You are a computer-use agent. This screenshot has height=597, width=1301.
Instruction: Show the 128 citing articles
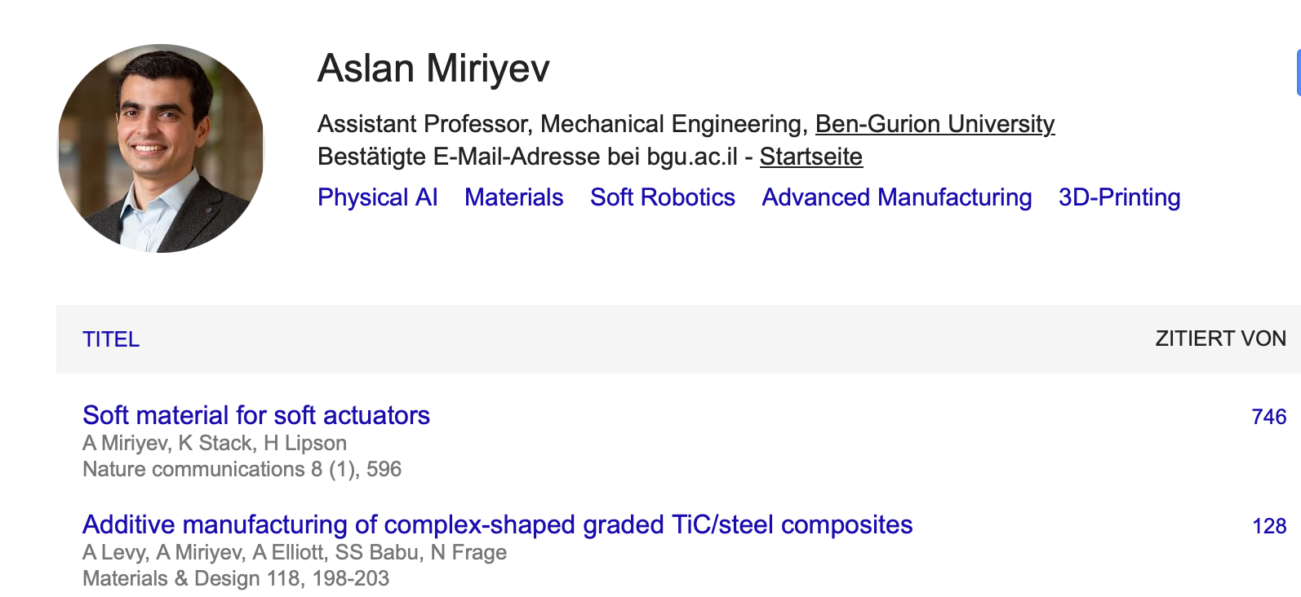1268,526
